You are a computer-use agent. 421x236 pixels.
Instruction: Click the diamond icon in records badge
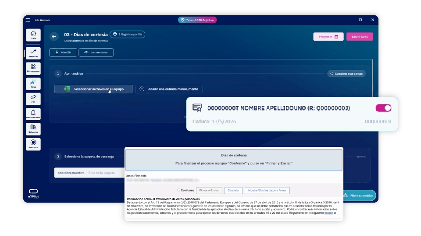click(x=115, y=34)
